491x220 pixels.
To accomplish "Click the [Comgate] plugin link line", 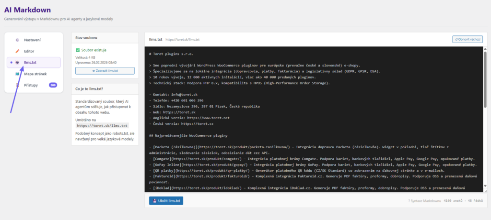I will pos(312,159).
